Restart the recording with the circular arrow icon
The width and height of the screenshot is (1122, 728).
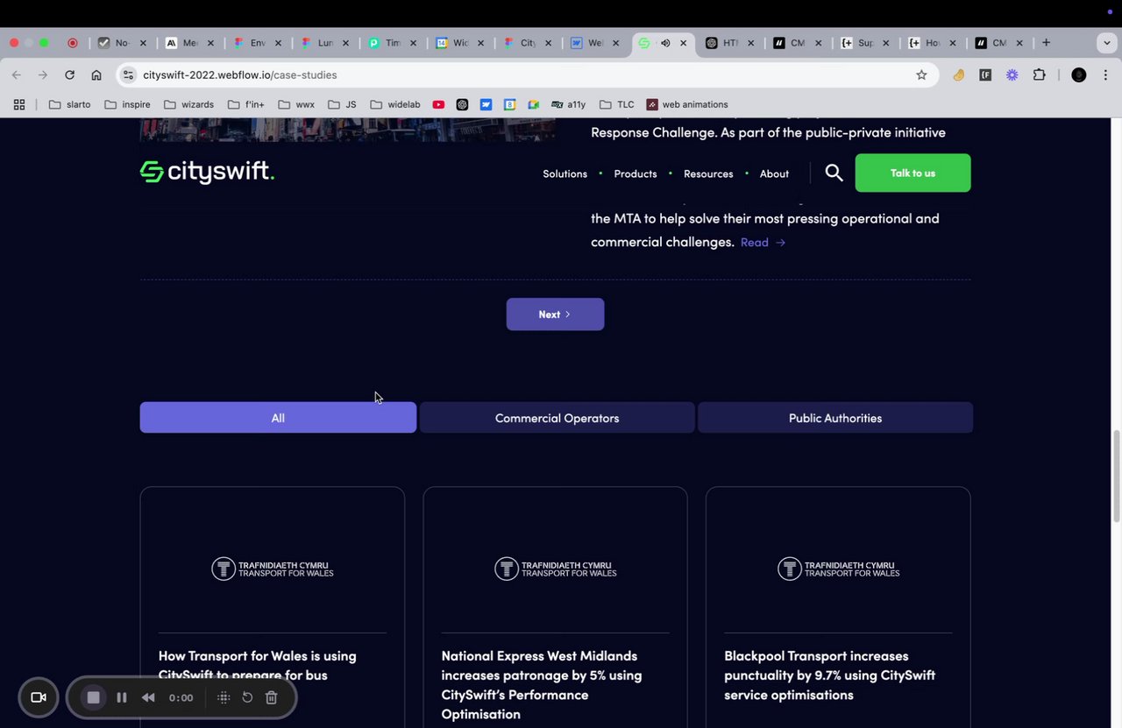coord(247,697)
